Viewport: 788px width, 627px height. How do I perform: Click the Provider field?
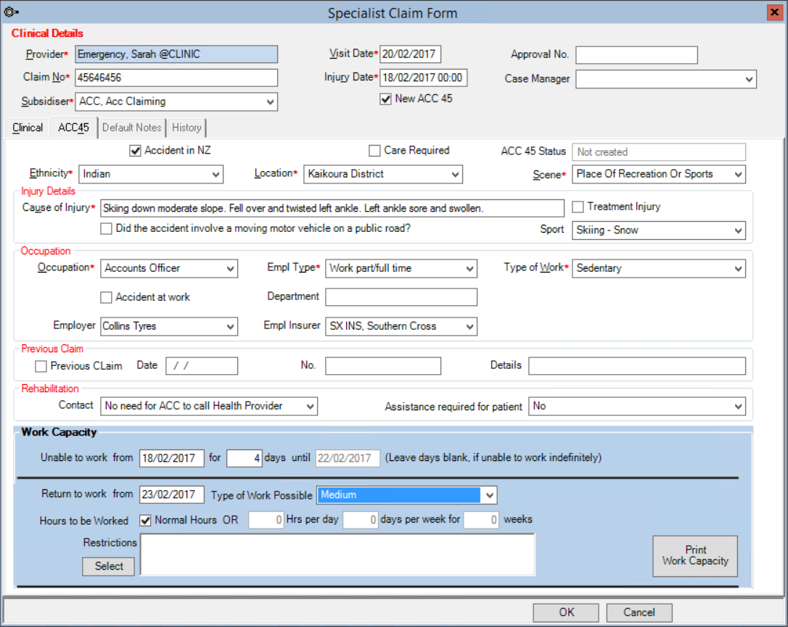click(x=176, y=54)
